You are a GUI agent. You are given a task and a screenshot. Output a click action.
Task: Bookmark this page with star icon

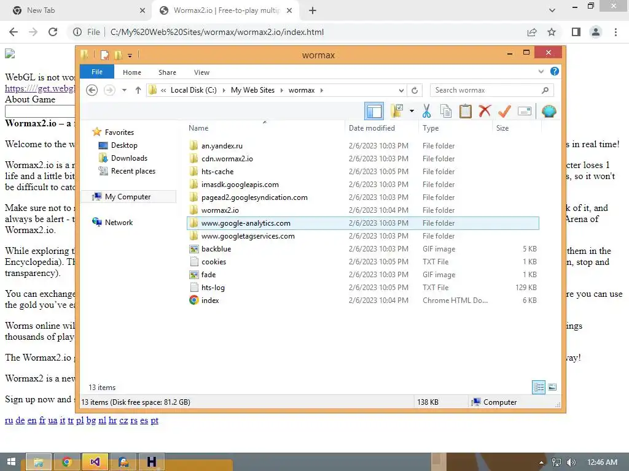pos(552,32)
